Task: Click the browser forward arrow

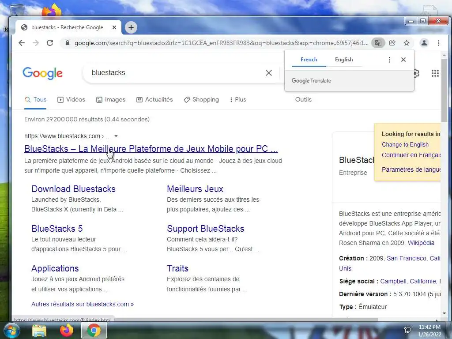Action: 35,43
